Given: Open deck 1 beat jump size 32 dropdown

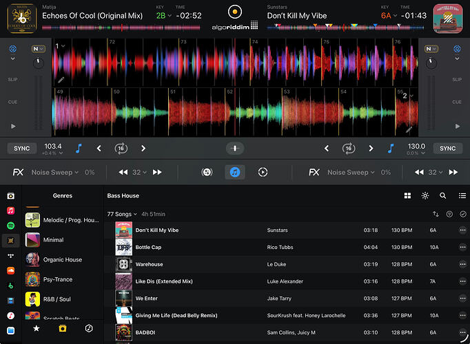Looking at the screenshot, I should [139, 172].
